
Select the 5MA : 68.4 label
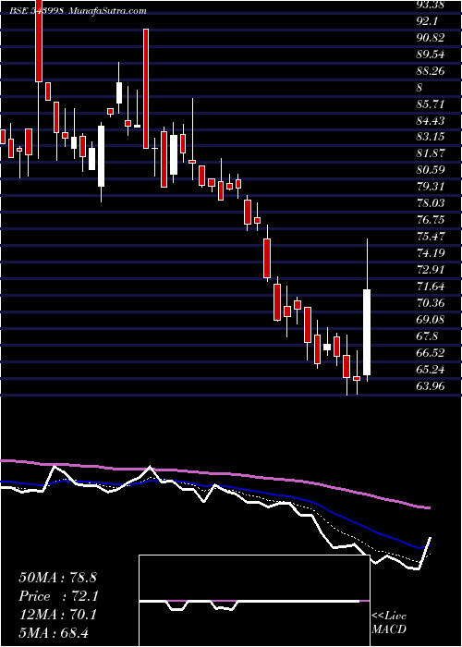(x=55, y=633)
